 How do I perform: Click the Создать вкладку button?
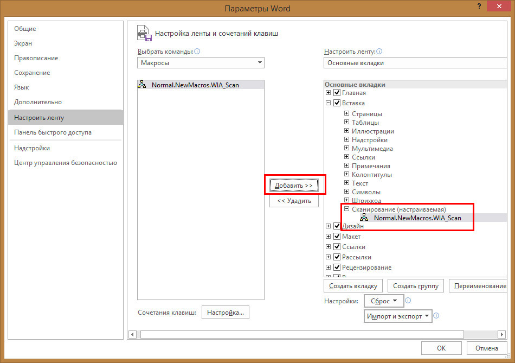click(353, 286)
